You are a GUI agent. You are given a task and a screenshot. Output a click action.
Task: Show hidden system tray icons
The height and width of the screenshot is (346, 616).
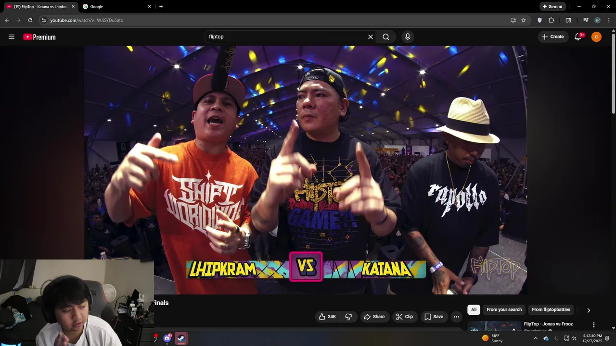click(536, 338)
